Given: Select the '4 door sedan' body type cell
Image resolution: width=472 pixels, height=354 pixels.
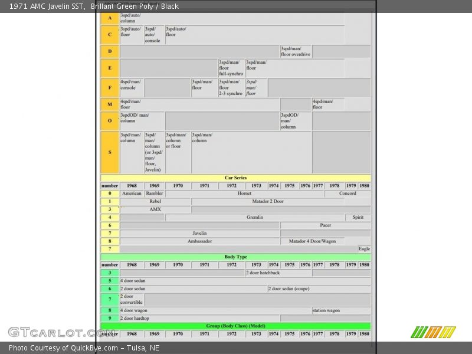Looking at the screenshot, I should pyautogui.click(x=245, y=281).
